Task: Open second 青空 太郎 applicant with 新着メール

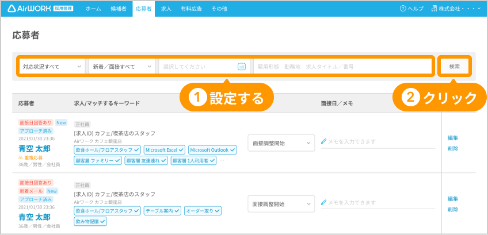Action: pyautogui.click(x=34, y=217)
